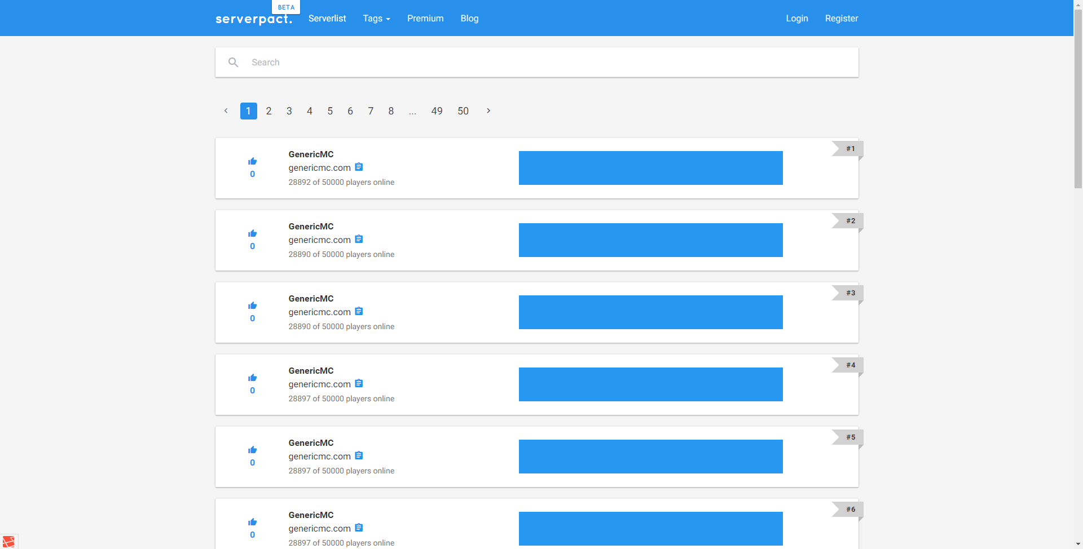Image resolution: width=1083 pixels, height=549 pixels.
Task: Visit the Blog section
Action: [x=469, y=19]
